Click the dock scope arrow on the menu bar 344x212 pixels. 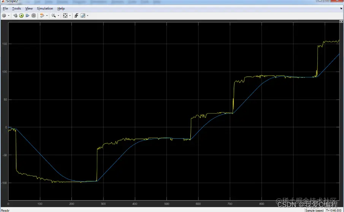[341, 8]
